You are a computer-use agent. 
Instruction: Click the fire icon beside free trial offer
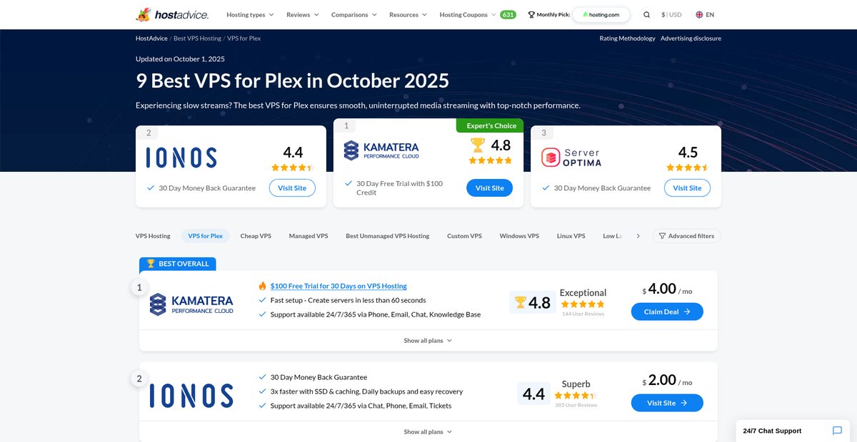coord(263,286)
